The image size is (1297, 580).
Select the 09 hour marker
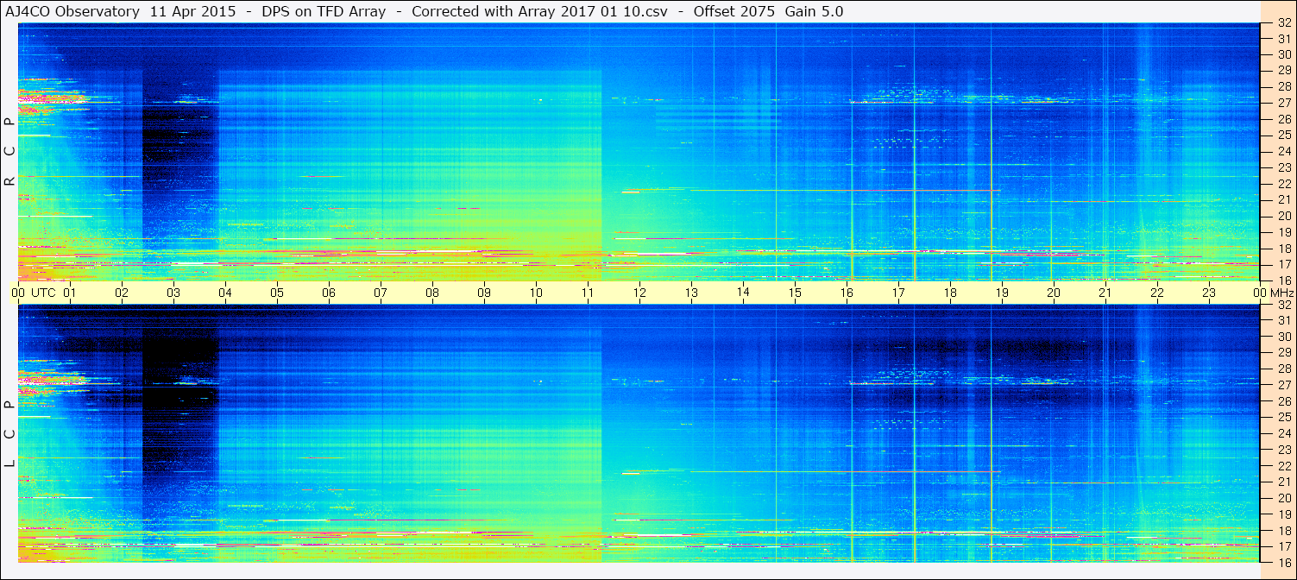click(x=484, y=293)
